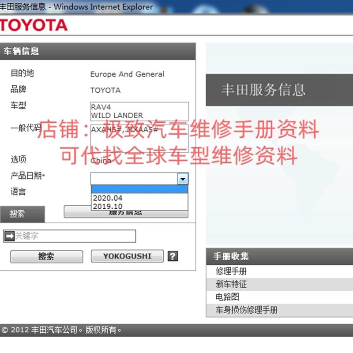Click the YOKOGUSHI button
The height and width of the screenshot is (353, 353).
coord(127,256)
